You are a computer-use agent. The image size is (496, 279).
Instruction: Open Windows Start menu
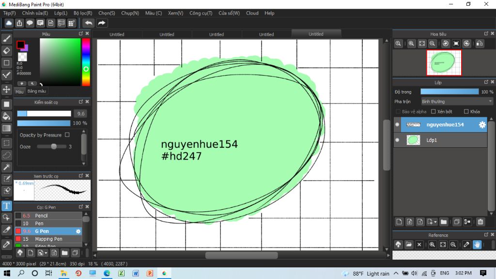point(7,273)
